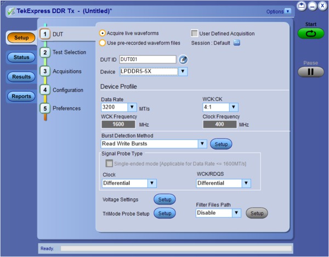Click Setup next to Voltage Settings

point(164,199)
